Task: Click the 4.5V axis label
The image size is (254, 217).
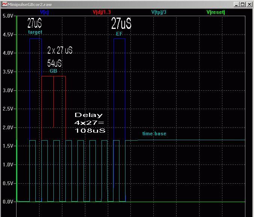Action: 8,34
